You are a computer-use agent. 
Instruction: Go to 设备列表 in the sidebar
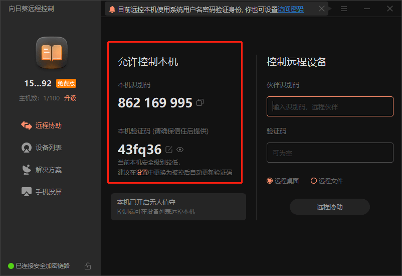pos(48,148)
